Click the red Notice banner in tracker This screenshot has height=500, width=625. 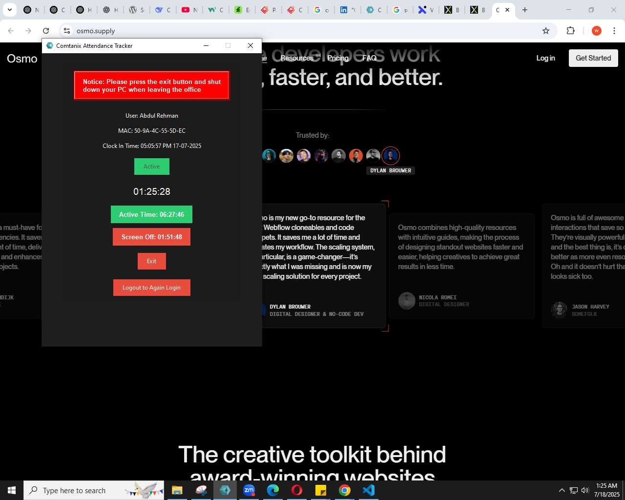click(x=152, y=85)
